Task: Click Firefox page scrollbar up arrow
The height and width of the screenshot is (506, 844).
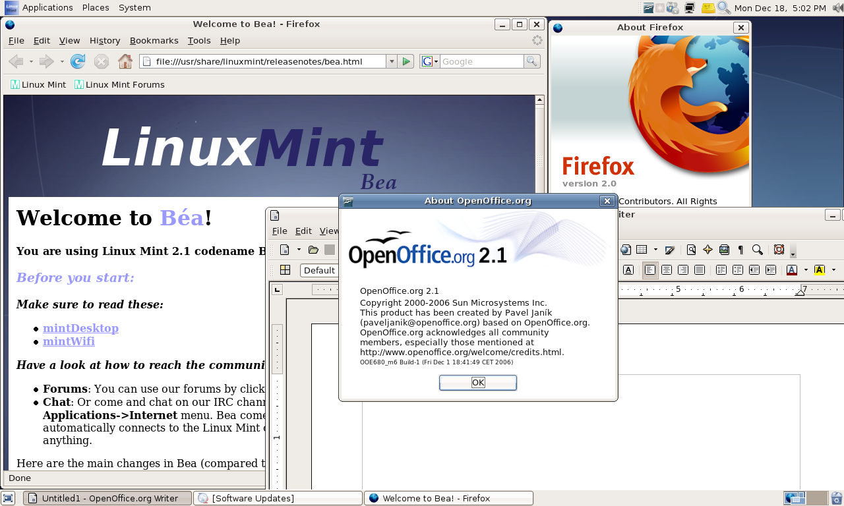Action: [540, 100]
